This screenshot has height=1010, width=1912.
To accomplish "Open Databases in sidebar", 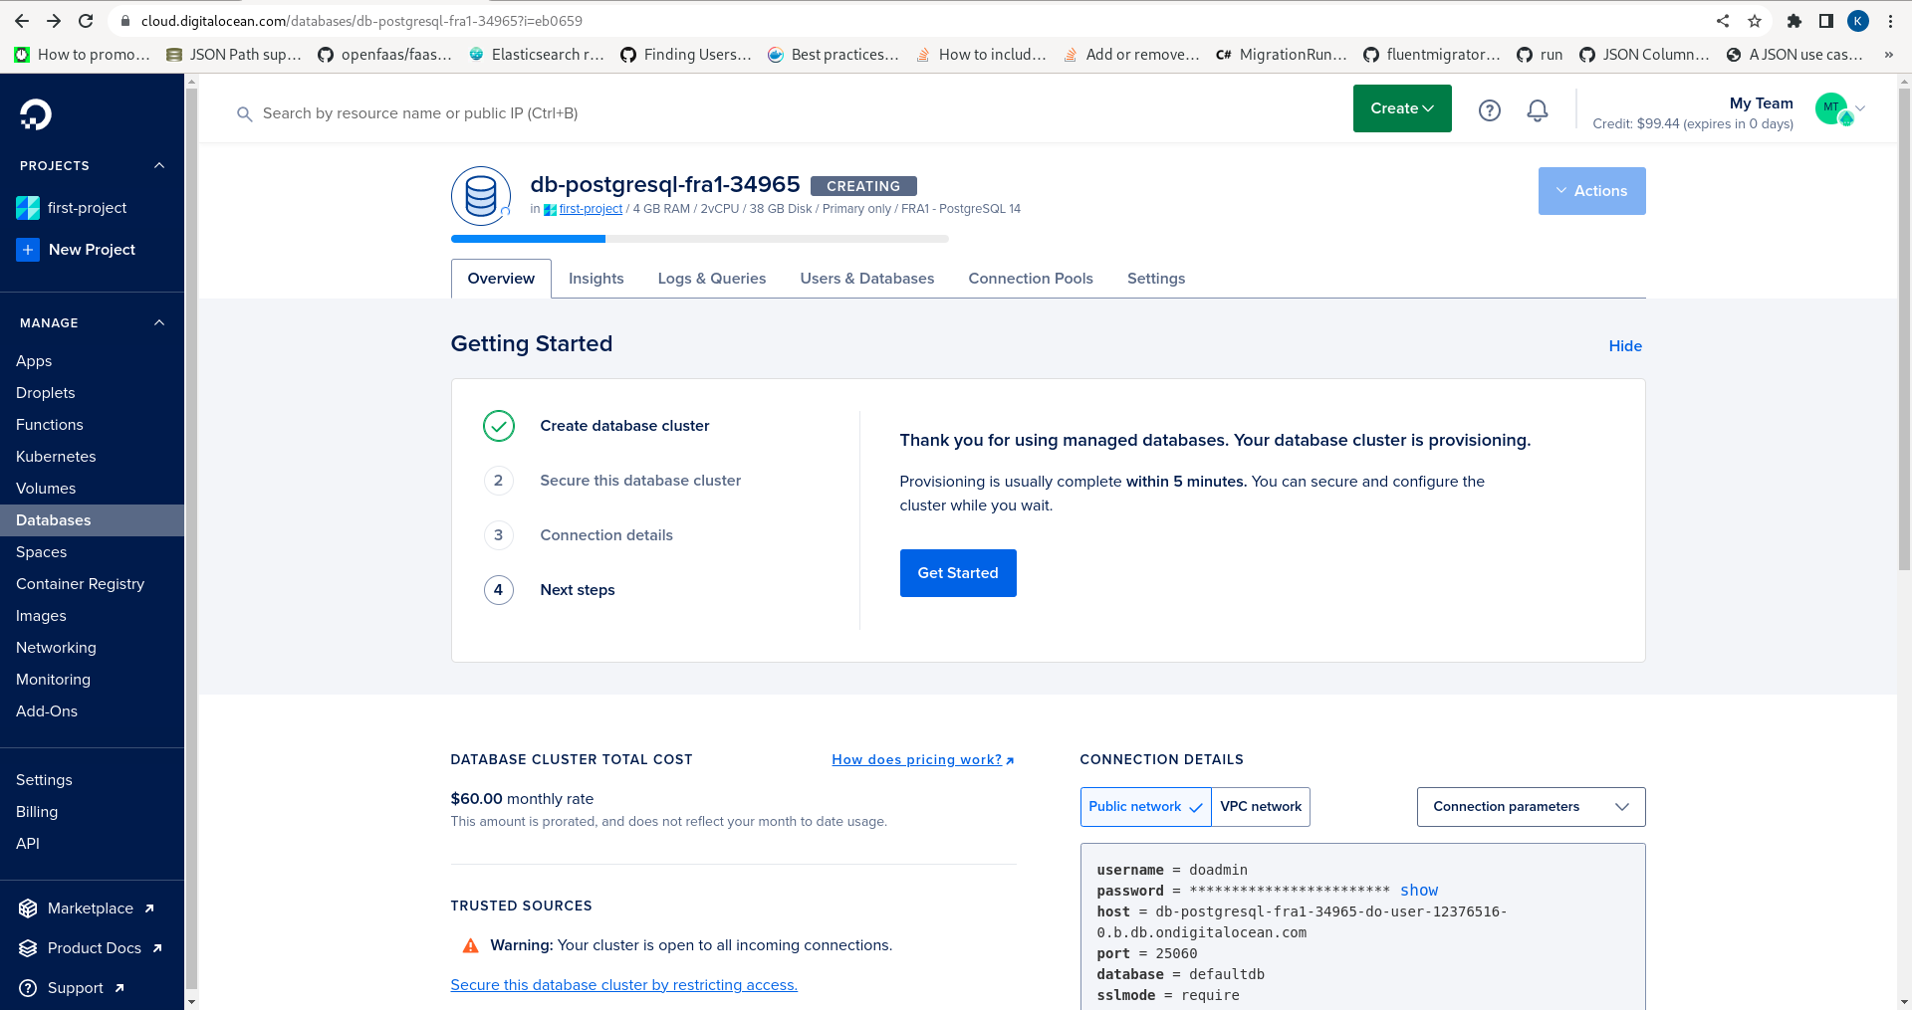I will tap(92, 520).
